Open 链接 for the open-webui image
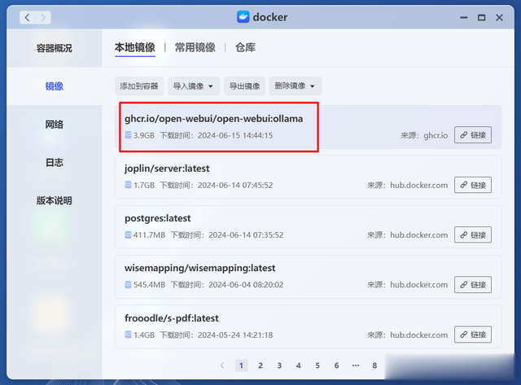The height and width of the screenshot is (385, 521). coord(473,135)
